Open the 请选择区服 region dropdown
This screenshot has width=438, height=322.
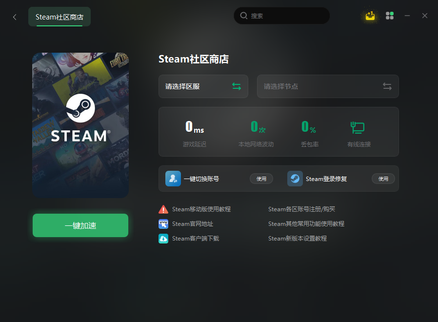click(203, 86)
